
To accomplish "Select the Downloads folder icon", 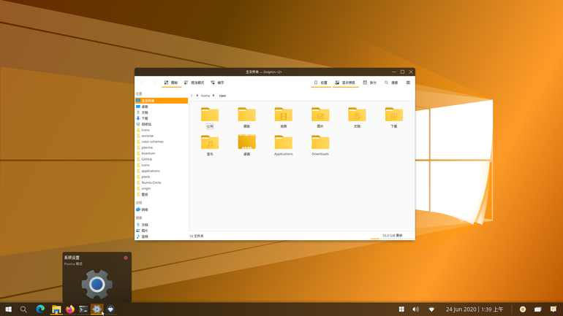I will click(320, 142).
